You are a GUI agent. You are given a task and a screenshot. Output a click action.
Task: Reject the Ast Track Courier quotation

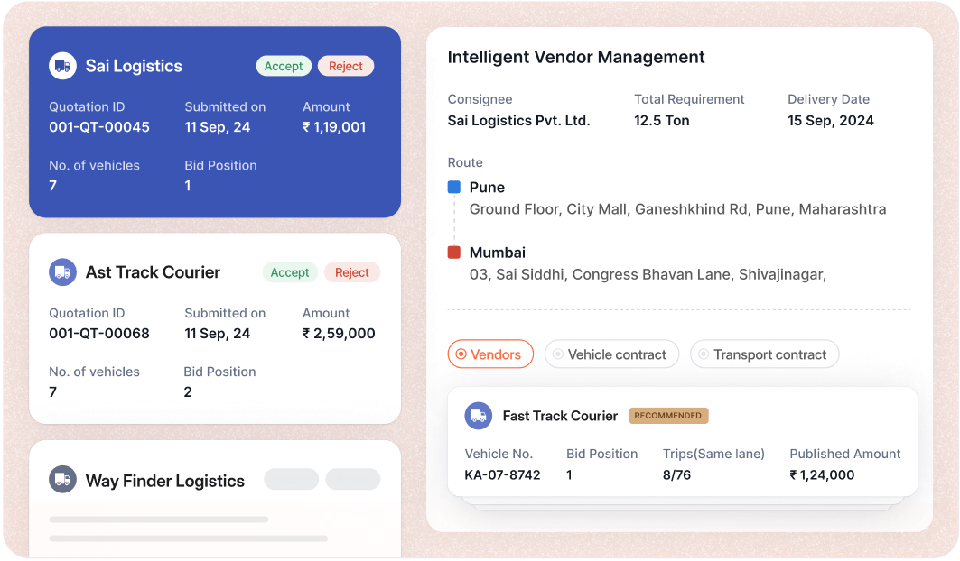click(x=352, y=273)
